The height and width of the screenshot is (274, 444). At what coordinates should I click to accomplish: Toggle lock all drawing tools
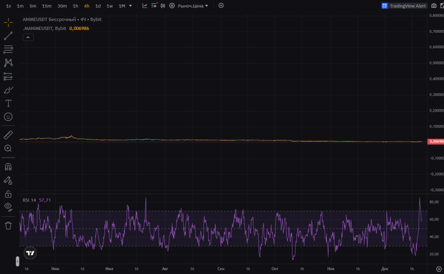pyautogui.click(x=8, y=194)
